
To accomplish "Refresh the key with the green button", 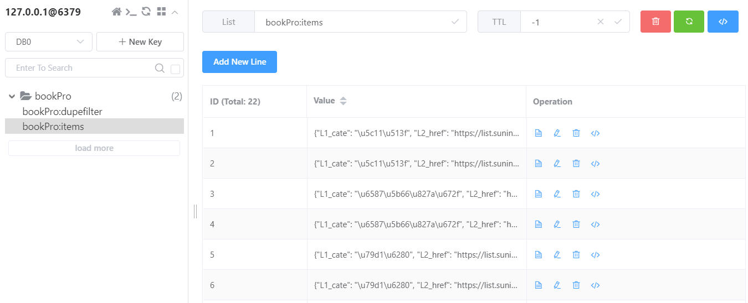I will [689, 22].
